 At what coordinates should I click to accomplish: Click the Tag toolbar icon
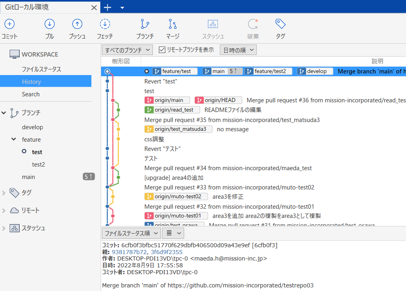coord(280,24)
